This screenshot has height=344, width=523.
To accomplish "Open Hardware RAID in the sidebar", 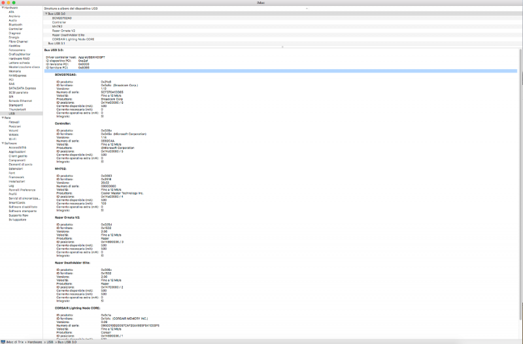I will tap(19, 59).
